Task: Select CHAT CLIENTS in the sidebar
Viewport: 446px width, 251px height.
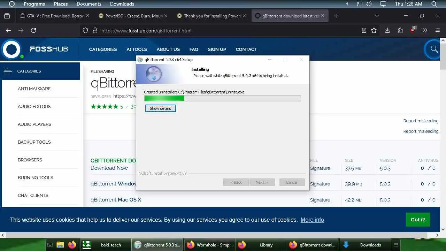Action: tap(33, 195)
